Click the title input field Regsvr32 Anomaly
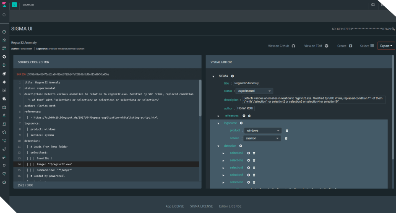The image size is (396, 213). tap(247, 83)
